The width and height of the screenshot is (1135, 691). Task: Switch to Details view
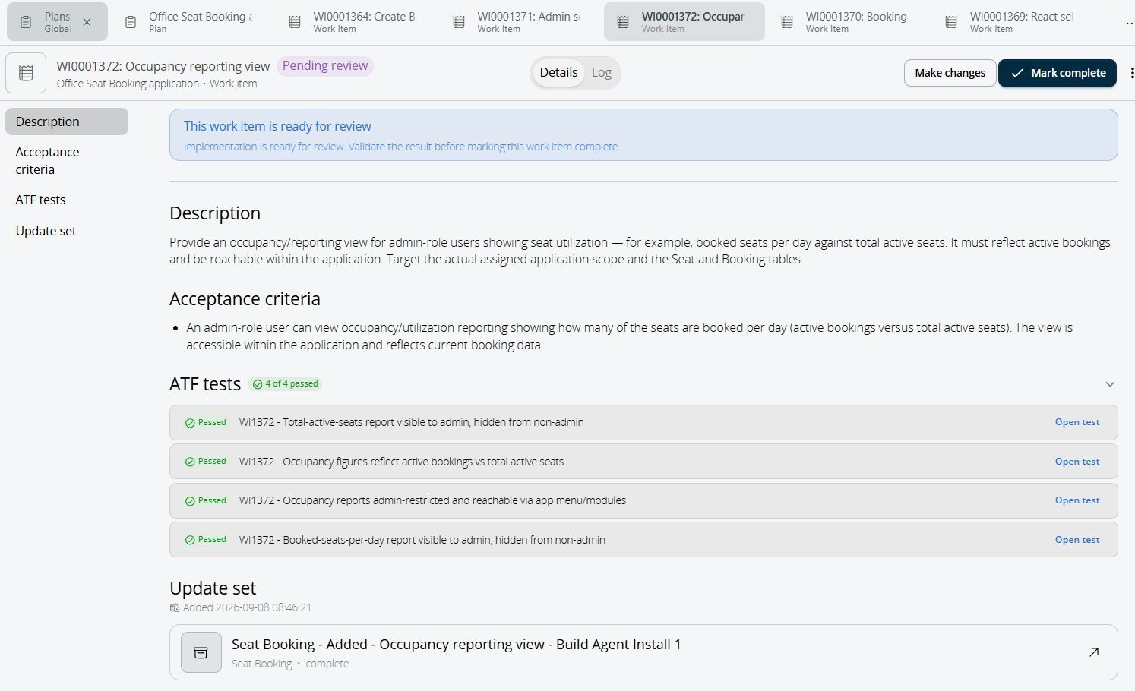(558, 73)
